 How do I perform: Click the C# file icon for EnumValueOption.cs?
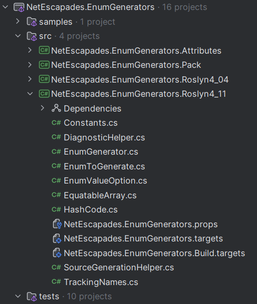point(56,180)
